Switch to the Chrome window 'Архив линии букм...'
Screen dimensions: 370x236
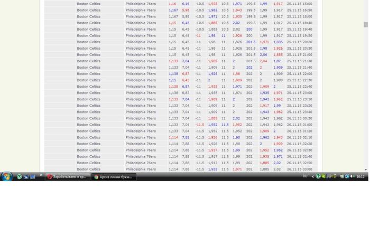114,177
